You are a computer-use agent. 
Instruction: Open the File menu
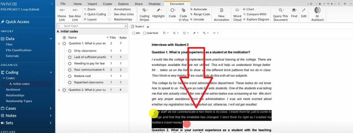[63, 4]
